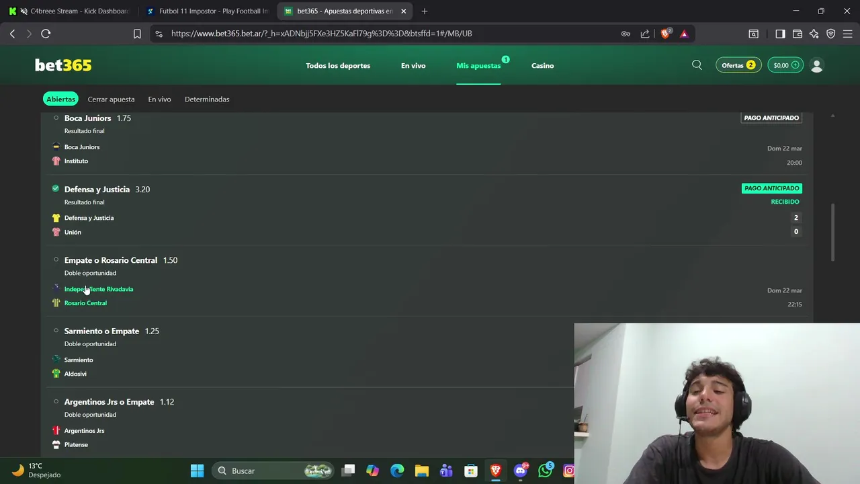Toggle the Boca Juniors 1.75 selection circle
The width and height of the screenshot is (860, 484).
(x=56, y=118)
